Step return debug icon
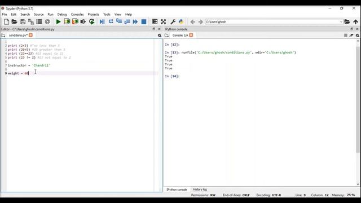Image resolution: width=361 pixels, height=203 pixels. tap(127, 21)
